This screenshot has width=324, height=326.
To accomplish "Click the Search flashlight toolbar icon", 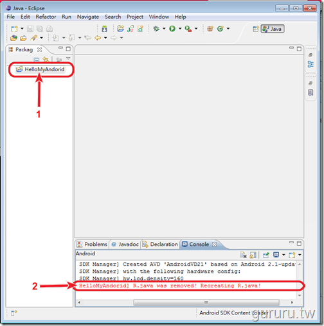I will [33, 38].
